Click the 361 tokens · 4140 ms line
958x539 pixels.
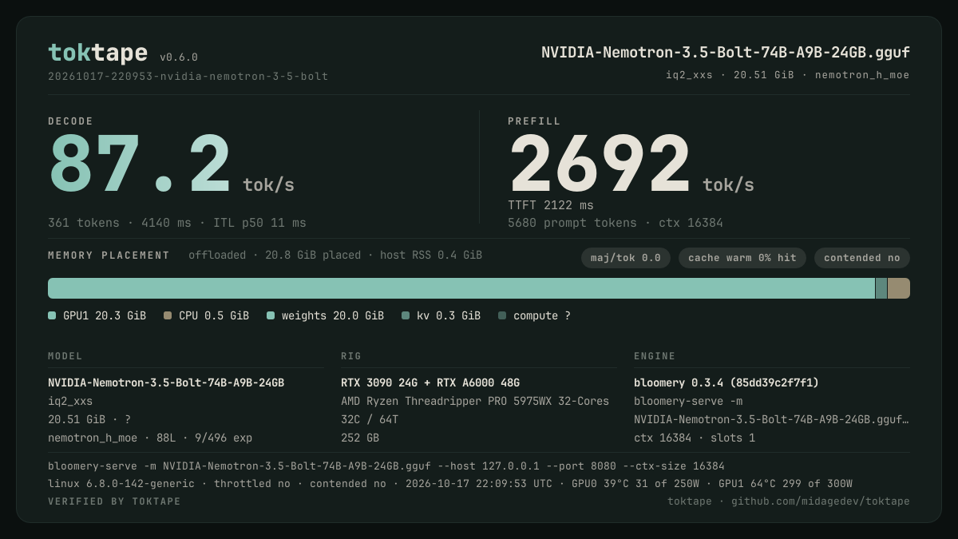point(177,223)
